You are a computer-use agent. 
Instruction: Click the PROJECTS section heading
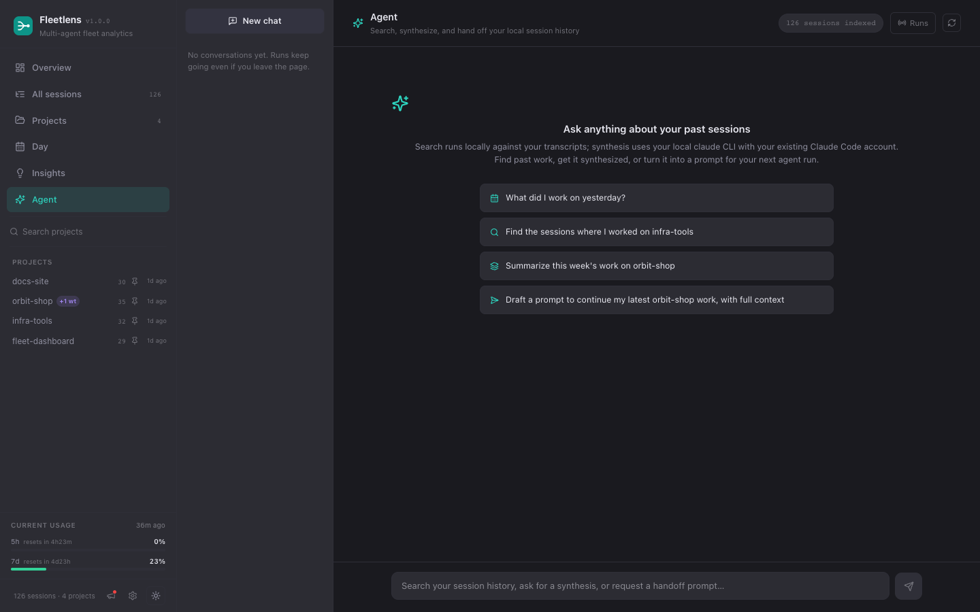coord(32,262)
